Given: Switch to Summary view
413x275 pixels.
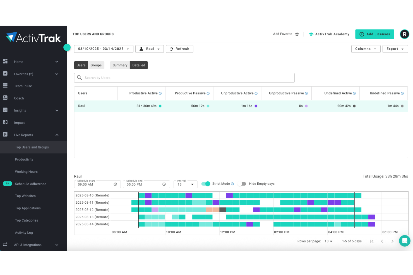Looking at the screenshot, I should click(120, 65).
